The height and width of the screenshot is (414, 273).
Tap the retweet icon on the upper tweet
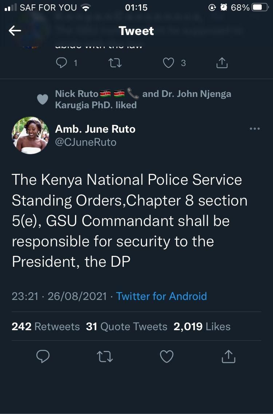click(x=115, y=63)
